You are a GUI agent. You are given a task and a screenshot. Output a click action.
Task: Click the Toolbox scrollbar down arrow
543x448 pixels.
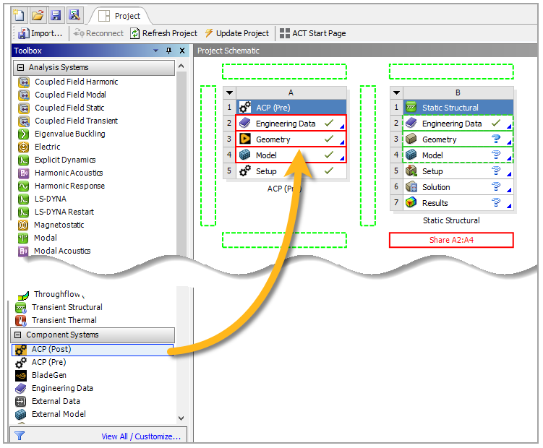click(x=181, y=418)
